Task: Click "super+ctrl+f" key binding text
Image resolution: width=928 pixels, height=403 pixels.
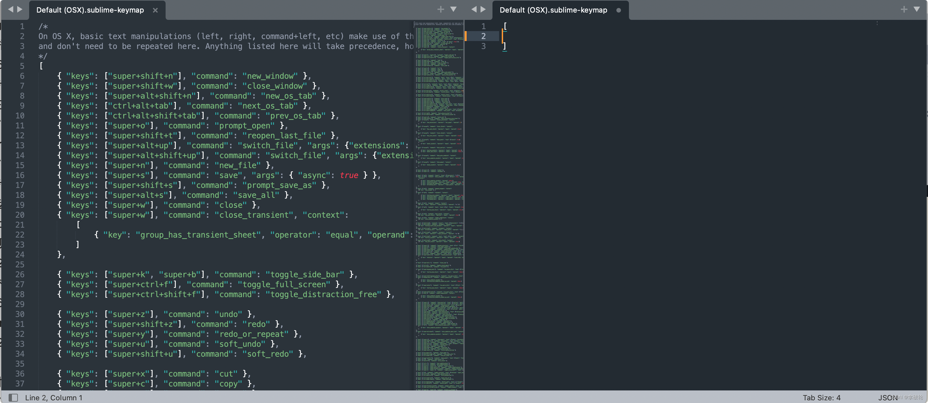Action: 140,284
